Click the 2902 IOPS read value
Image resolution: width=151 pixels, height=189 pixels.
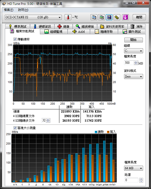[72, 116]
